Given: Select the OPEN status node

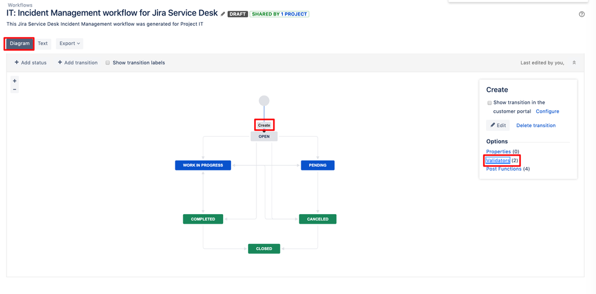Looking at the screenshot, I should point(264,137).
